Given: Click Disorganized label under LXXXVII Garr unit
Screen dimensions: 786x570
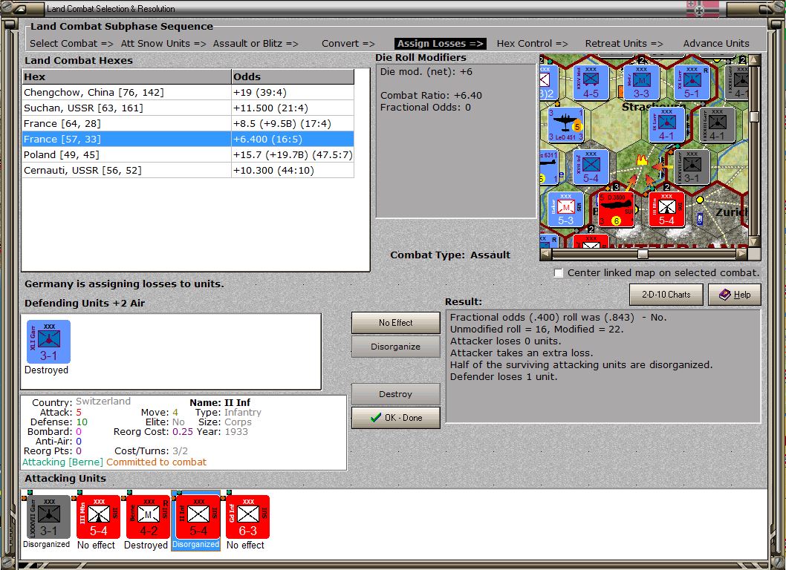Looking at the screenshot, I should 47,545.
